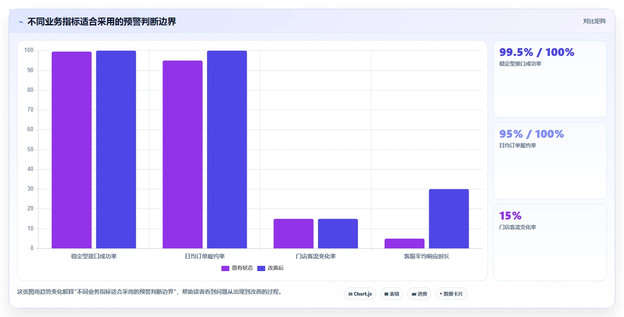The image size is (624, 317).
Task: Click the lightning icon beside the title
Action: [21, 22]
